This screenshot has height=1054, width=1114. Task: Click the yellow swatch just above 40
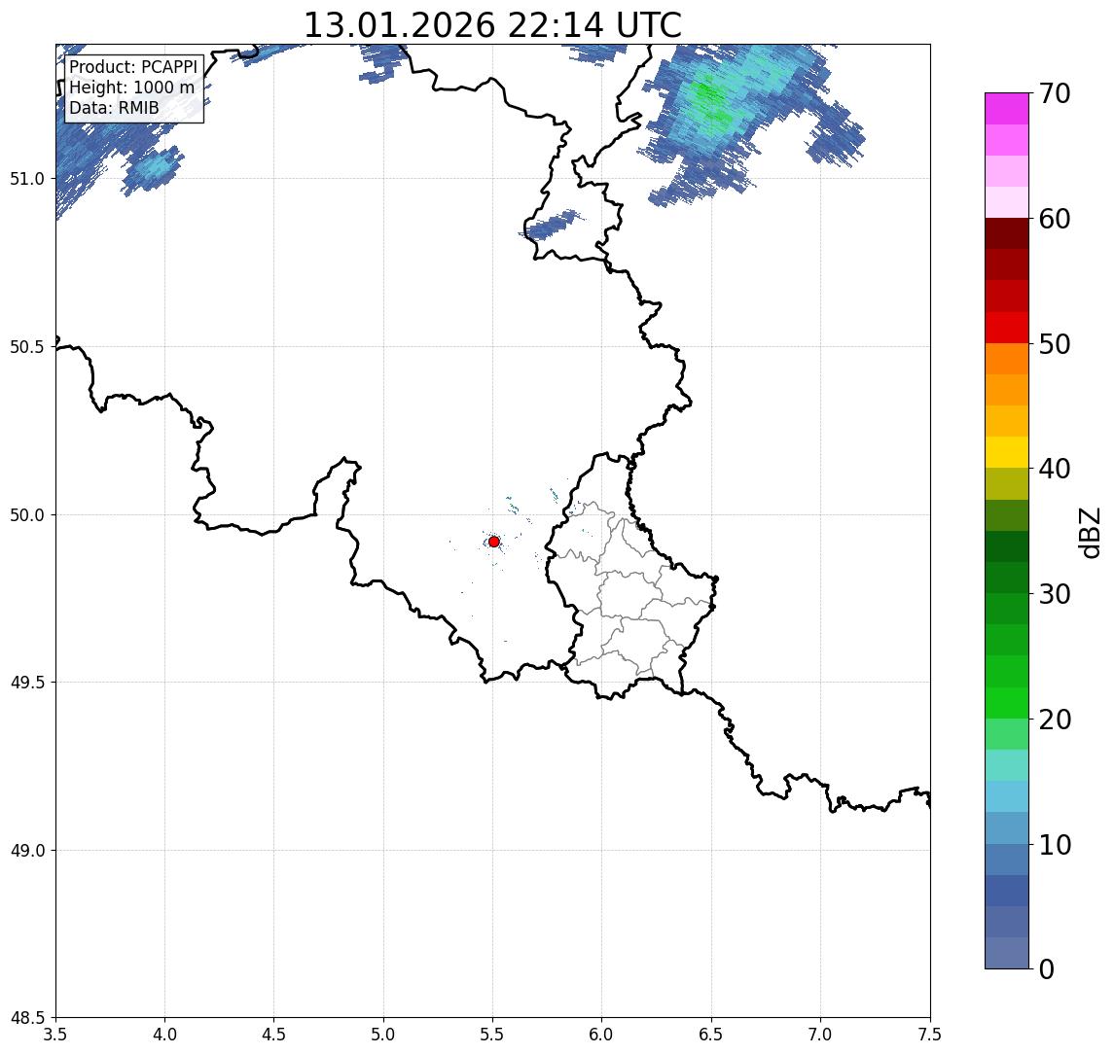tap(1007, 452)
